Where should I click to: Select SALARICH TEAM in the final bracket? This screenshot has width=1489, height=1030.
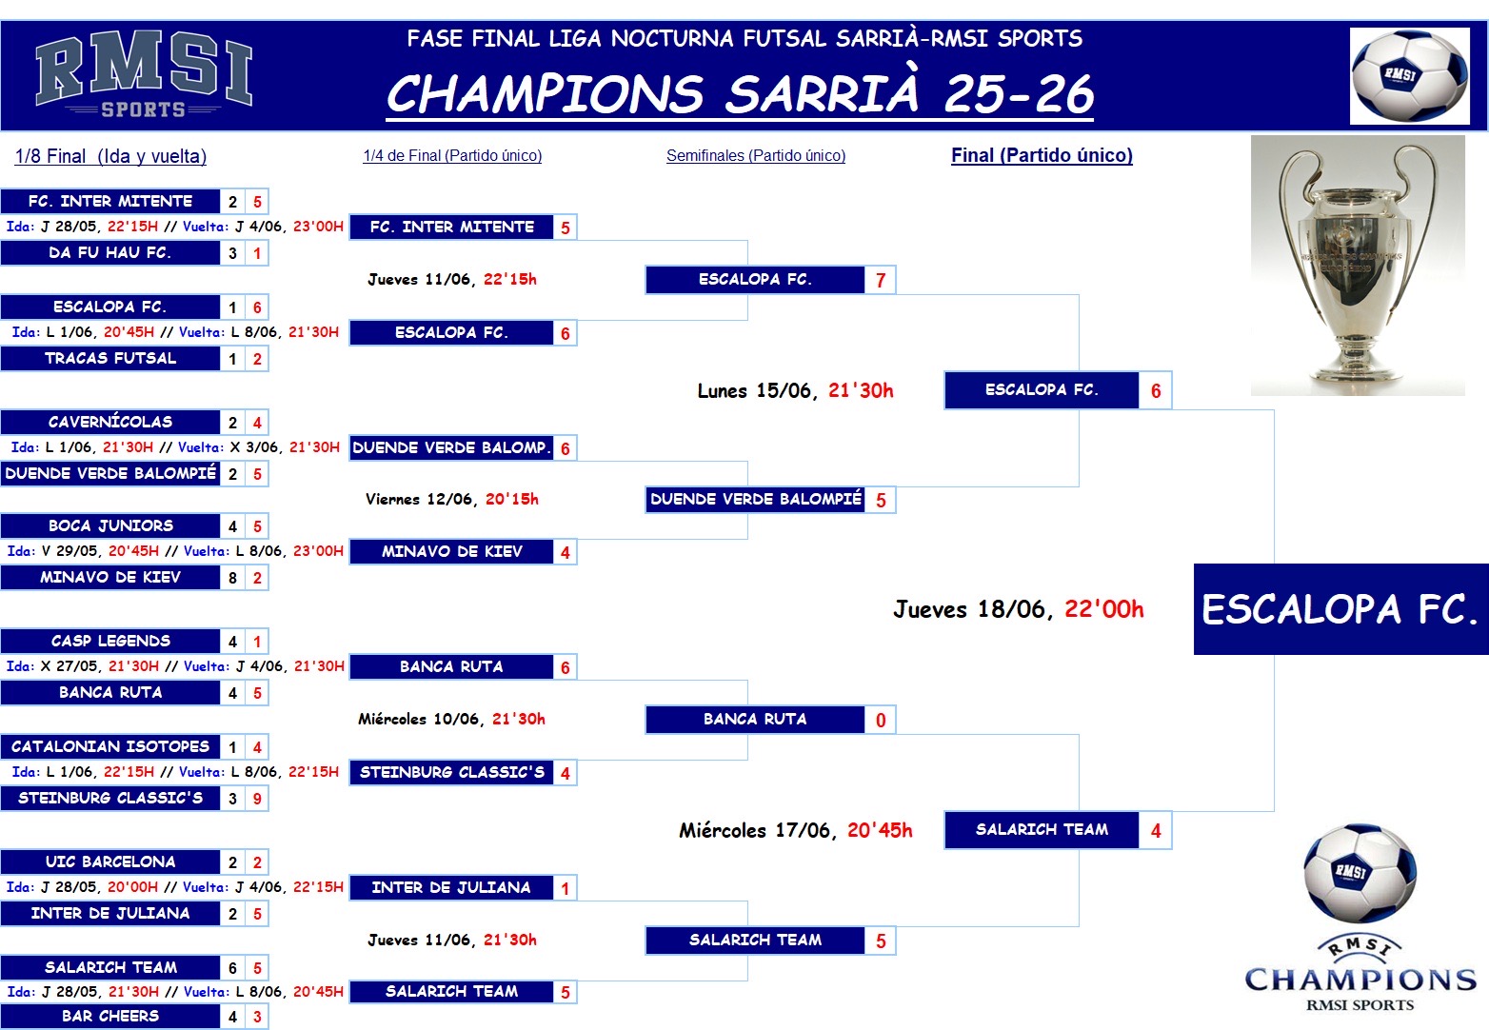tap(1042, 829)
